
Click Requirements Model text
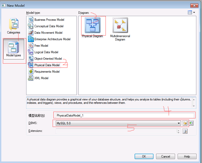pos(47,72)
